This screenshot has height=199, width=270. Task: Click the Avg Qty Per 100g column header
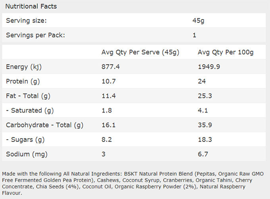(226, 52)
